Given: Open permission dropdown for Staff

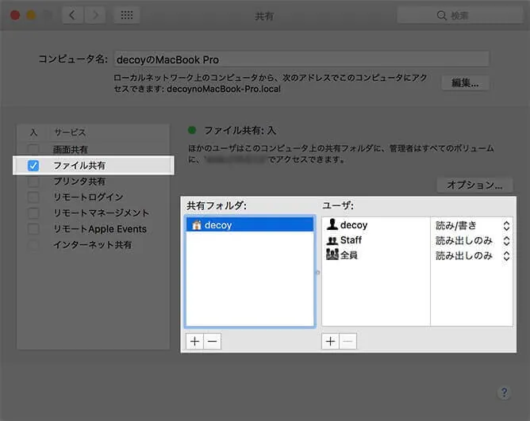Looking at the screenshot, I should click(506, 240).
